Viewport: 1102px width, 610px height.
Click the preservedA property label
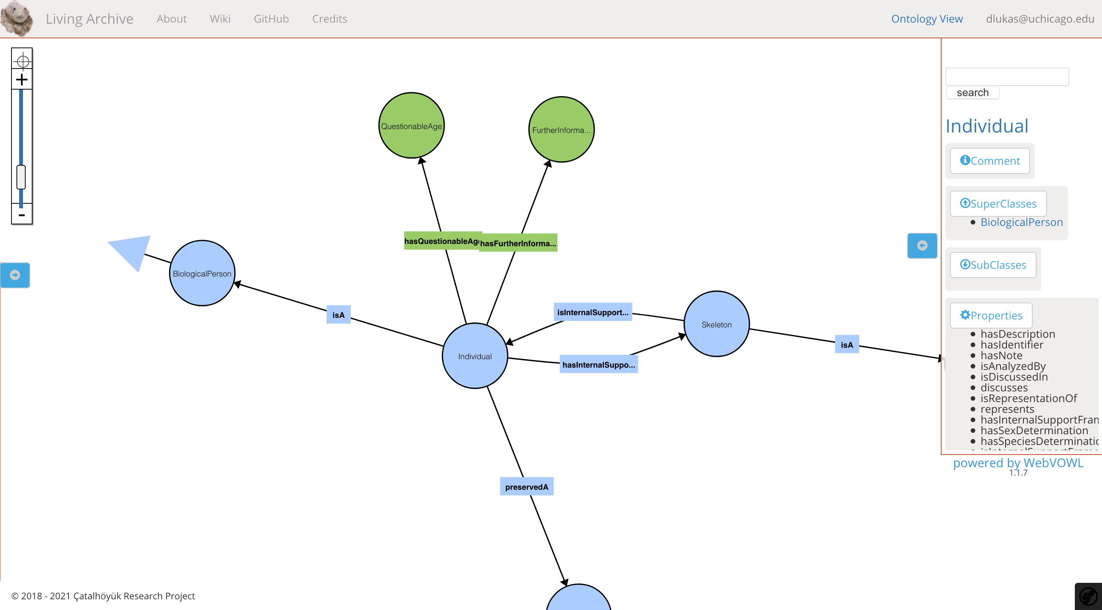[526, 487]
